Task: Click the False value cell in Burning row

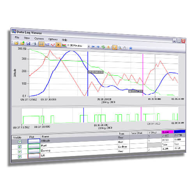Action: point(165,144)
